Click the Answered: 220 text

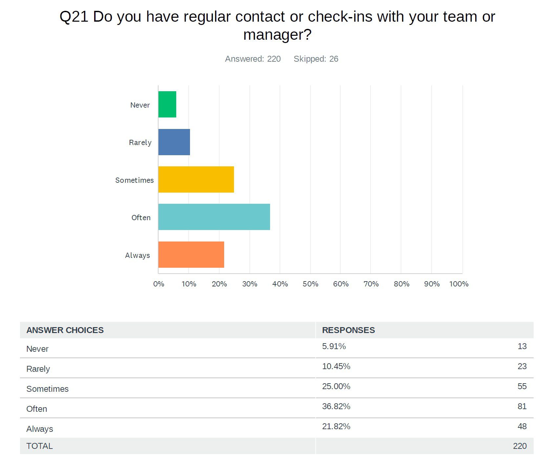pos(253,59)
